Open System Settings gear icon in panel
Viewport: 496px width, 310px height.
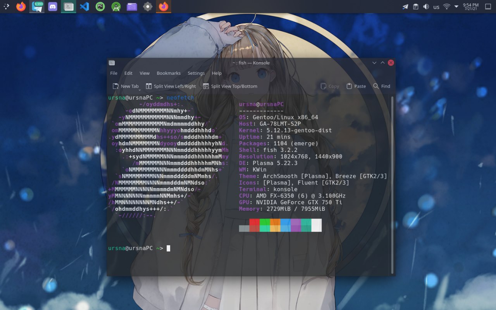click(x=148, y=7)
